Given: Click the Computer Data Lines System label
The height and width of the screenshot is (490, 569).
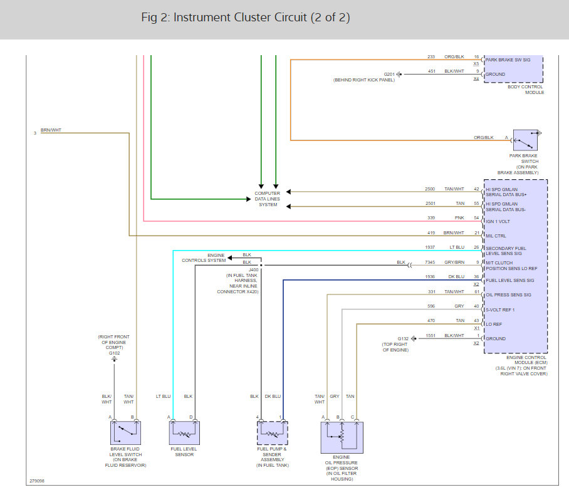Looking at the screenshot, I should 268,199.
